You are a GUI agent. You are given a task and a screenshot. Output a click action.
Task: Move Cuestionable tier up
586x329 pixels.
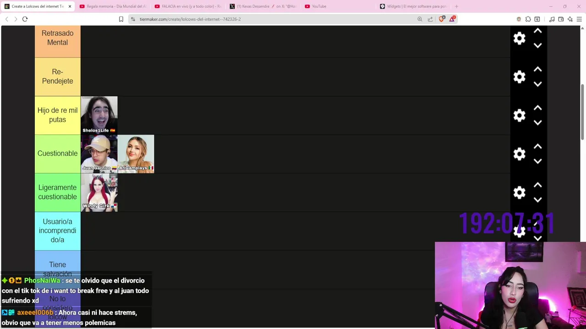[538, 147]
